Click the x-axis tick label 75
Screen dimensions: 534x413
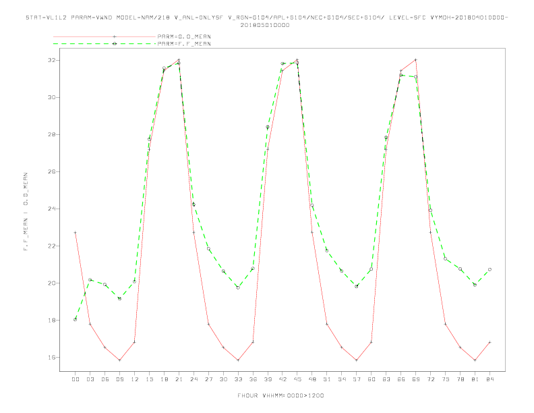446,379
